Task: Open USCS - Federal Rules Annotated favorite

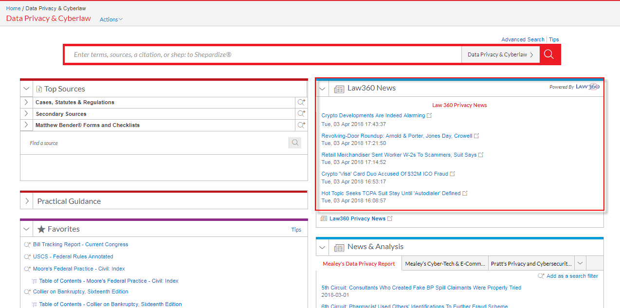Action: click(x=73, y=256)
